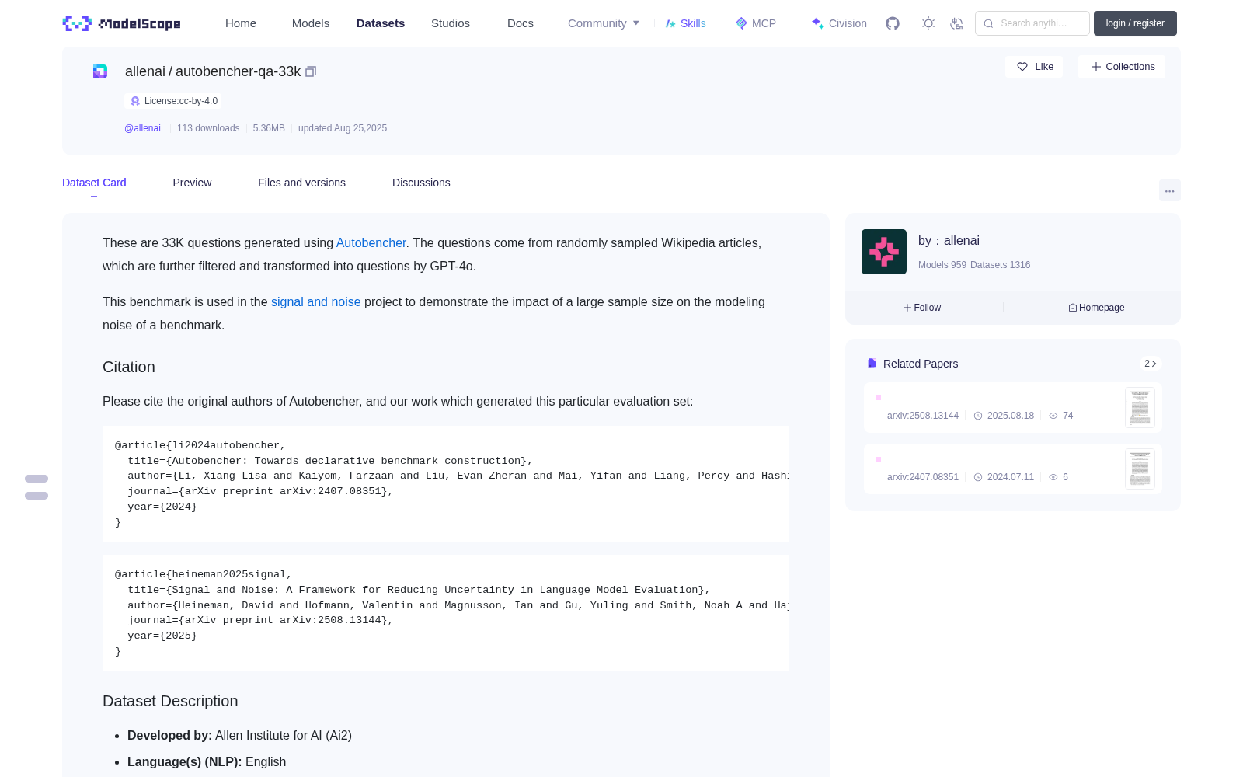View the Discussions tab
This screenshot has height=777, width=1243.
click(421, 183)
